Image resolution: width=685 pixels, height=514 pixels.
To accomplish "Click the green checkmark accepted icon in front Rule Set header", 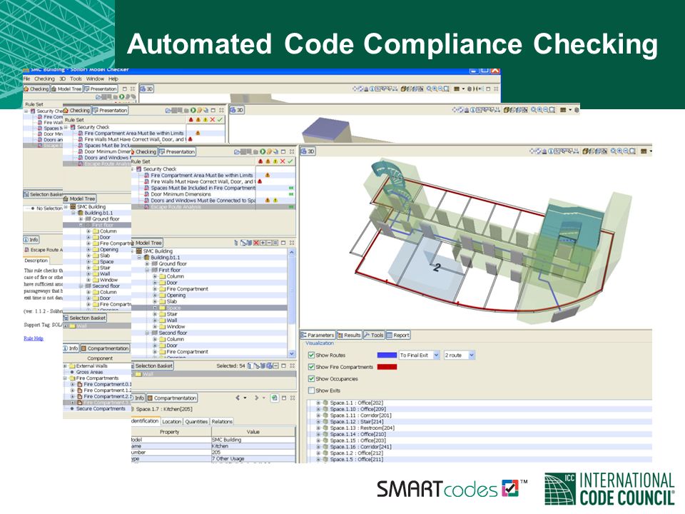I will click(290, 161).
